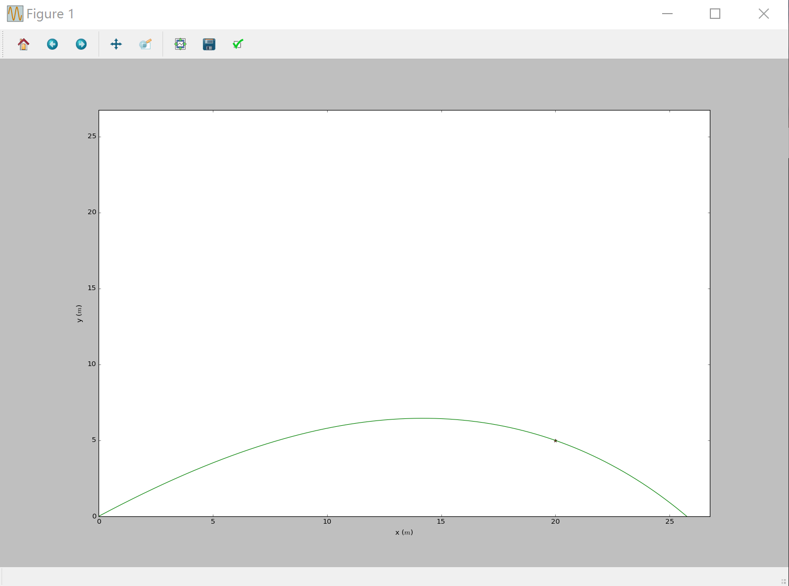Open the Configure subplots dialog
The width and height of the screenshot is (789, 586).
(x=180, y=44)
